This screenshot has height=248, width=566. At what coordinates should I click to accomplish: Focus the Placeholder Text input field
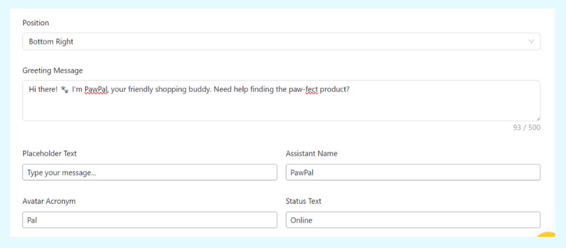(x=149, y=173)
